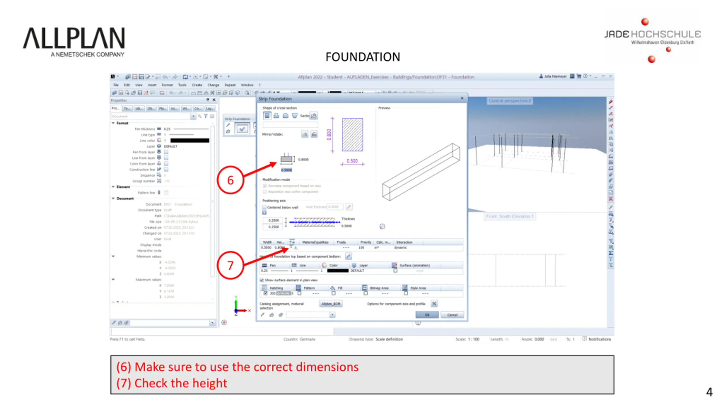Viewport: 724px width, 407px height.
Task: Click the delete X icon in right toolbar
Action: [611, 199]
